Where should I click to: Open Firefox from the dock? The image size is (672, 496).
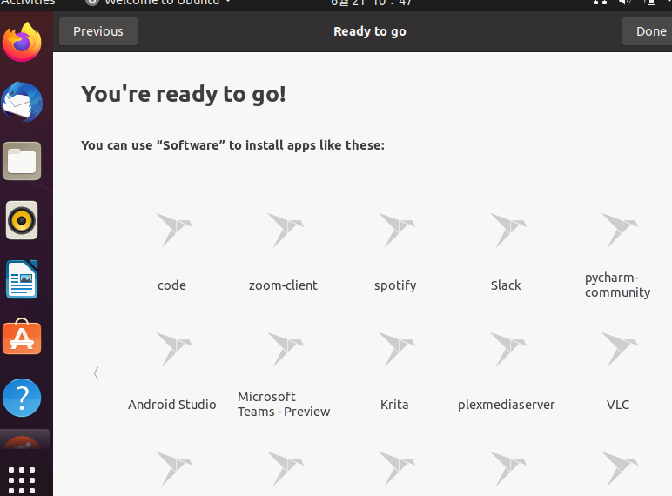point(22,42)
